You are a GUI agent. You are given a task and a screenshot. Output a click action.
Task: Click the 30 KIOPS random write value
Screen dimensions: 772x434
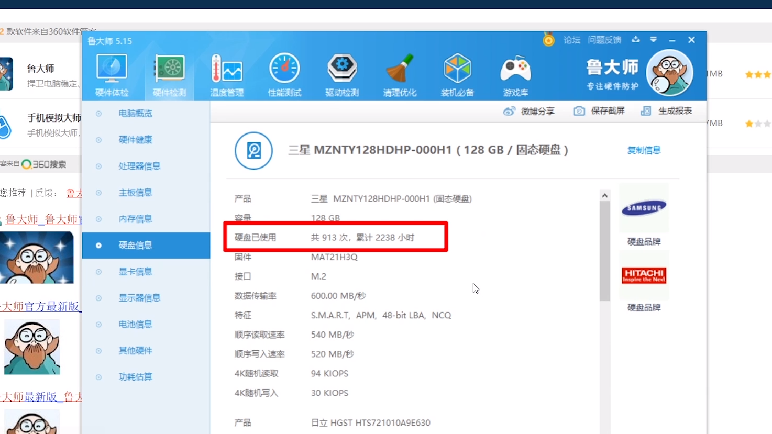coord(329,393)
